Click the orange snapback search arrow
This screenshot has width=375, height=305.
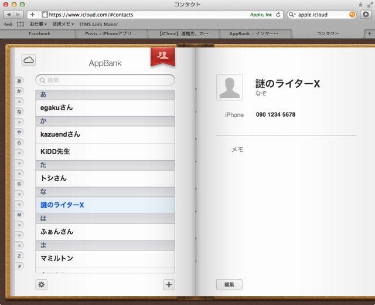[352, 15]
